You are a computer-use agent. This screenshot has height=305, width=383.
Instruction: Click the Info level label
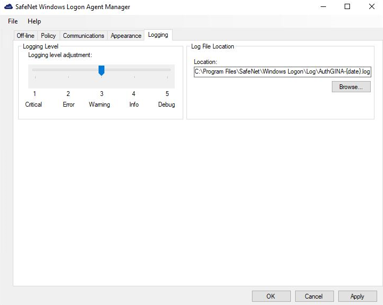tap(134, 105)
